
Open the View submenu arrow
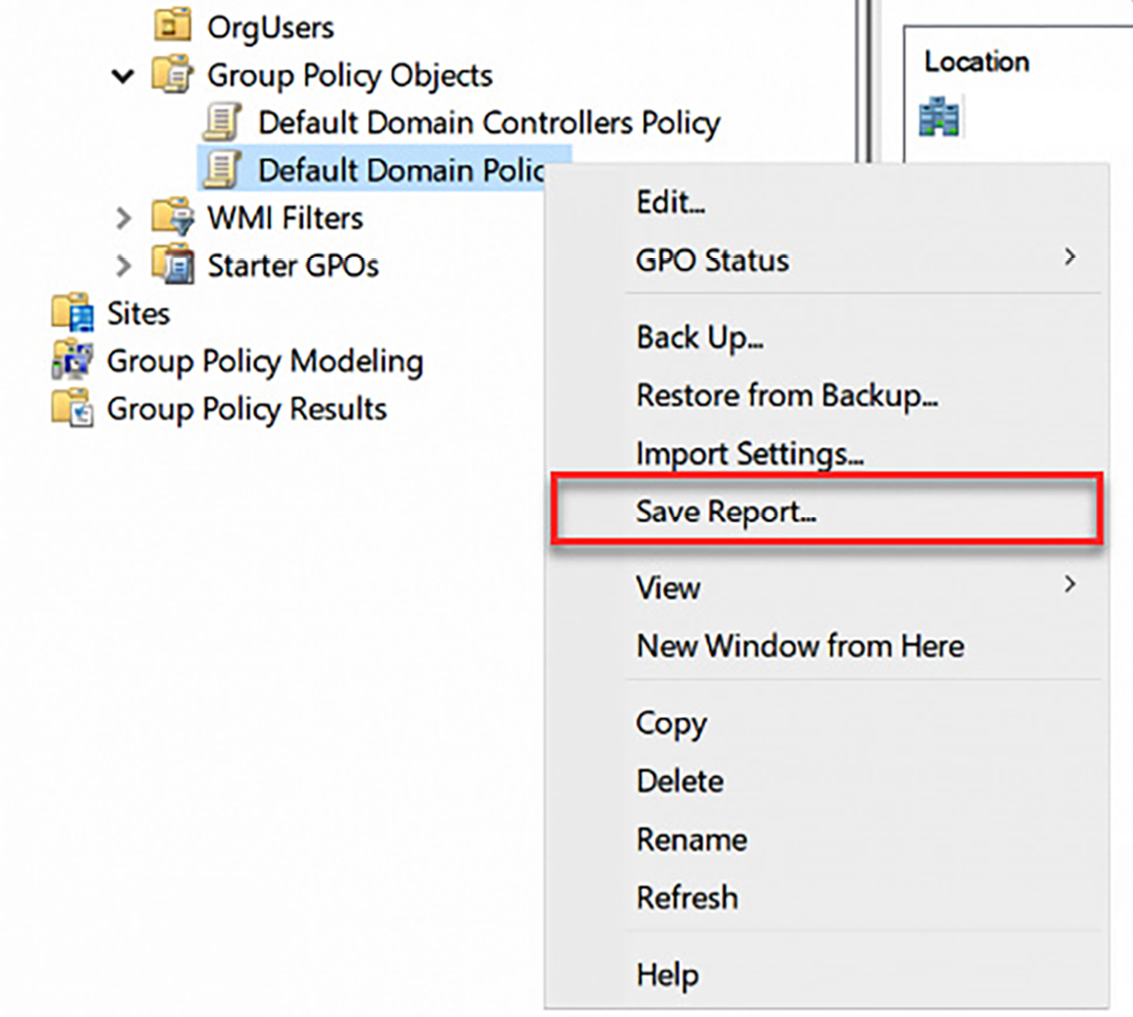coord(1069,585)
